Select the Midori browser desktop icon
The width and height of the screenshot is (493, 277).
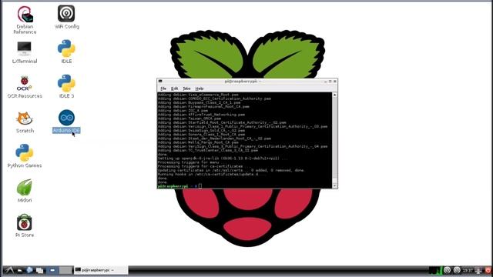pos(25,191)
